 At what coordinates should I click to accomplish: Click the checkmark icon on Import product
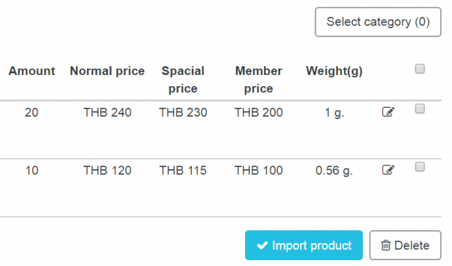point(262,246)
